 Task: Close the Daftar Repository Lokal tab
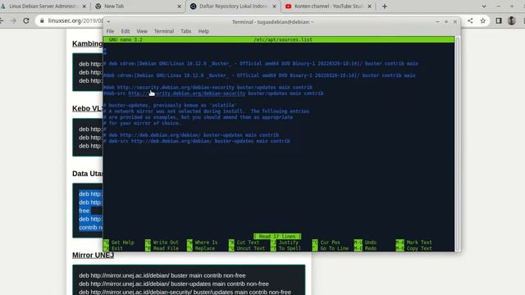274,7
